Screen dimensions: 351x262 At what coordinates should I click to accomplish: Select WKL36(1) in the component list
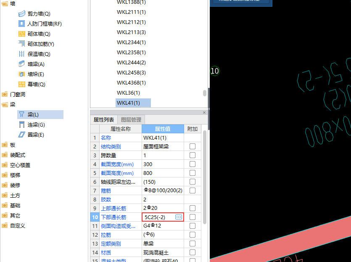point(128,93)
